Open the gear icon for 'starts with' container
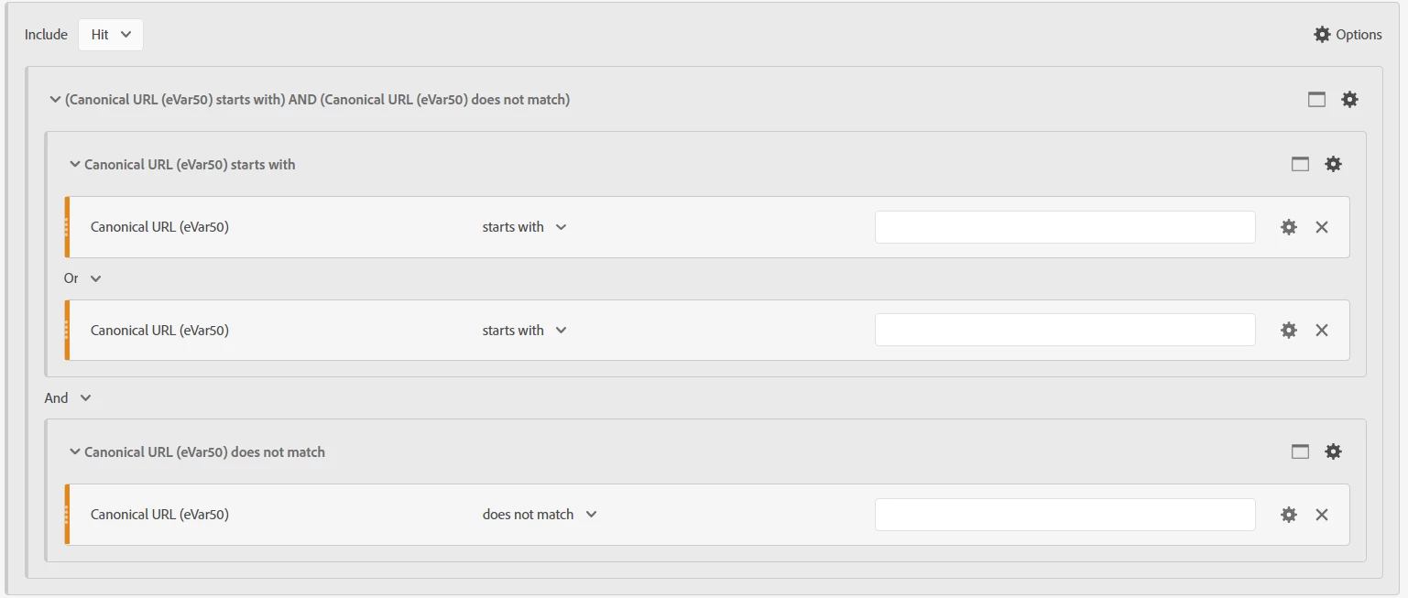 [1333, 164]
